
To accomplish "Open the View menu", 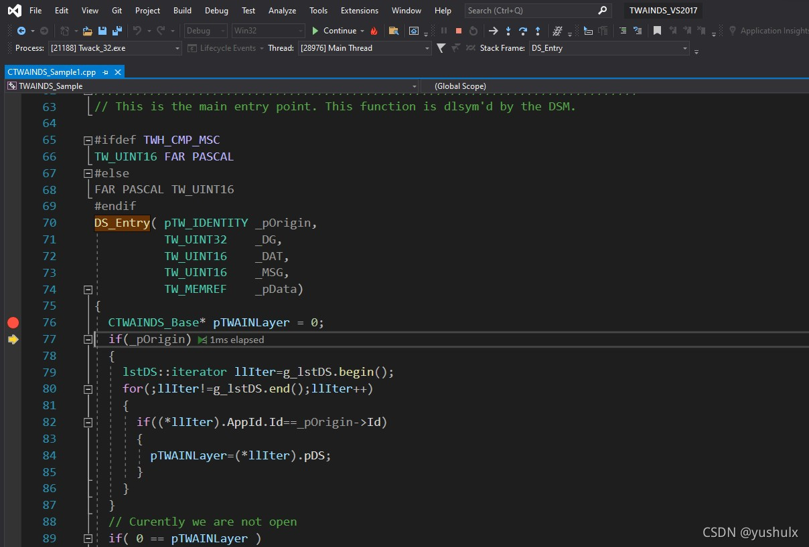I will click(90, 11).
